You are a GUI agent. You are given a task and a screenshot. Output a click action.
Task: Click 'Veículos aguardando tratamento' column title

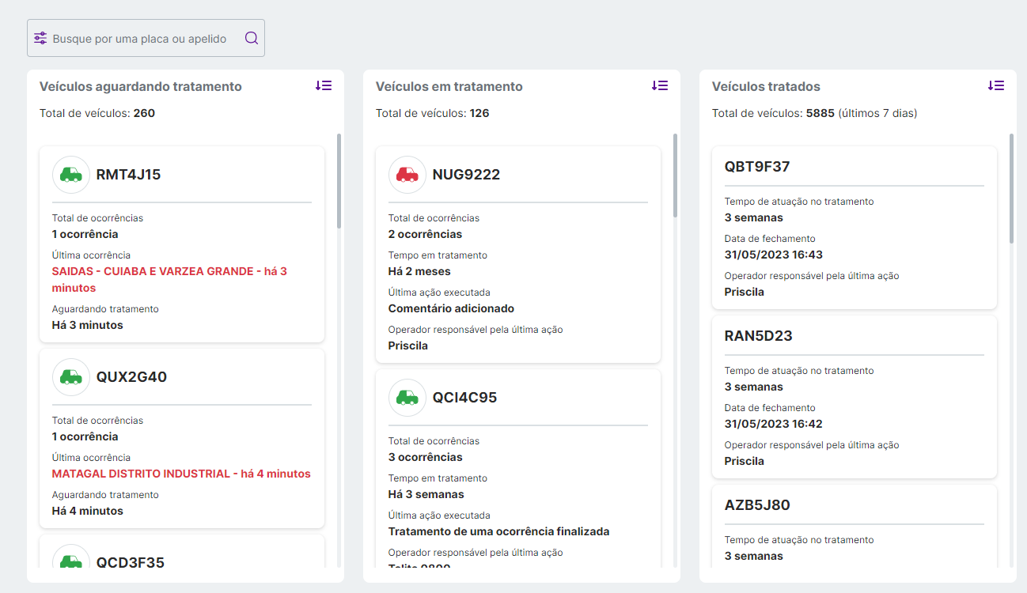pos(141,86)
